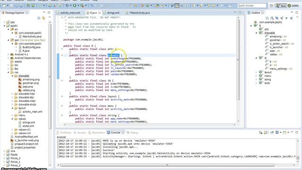Select BuildConfig.java in gen folder
Screen dimensions: 302x170
[32, 47]
